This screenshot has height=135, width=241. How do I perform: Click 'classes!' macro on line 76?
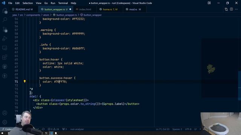coord(59,100)
